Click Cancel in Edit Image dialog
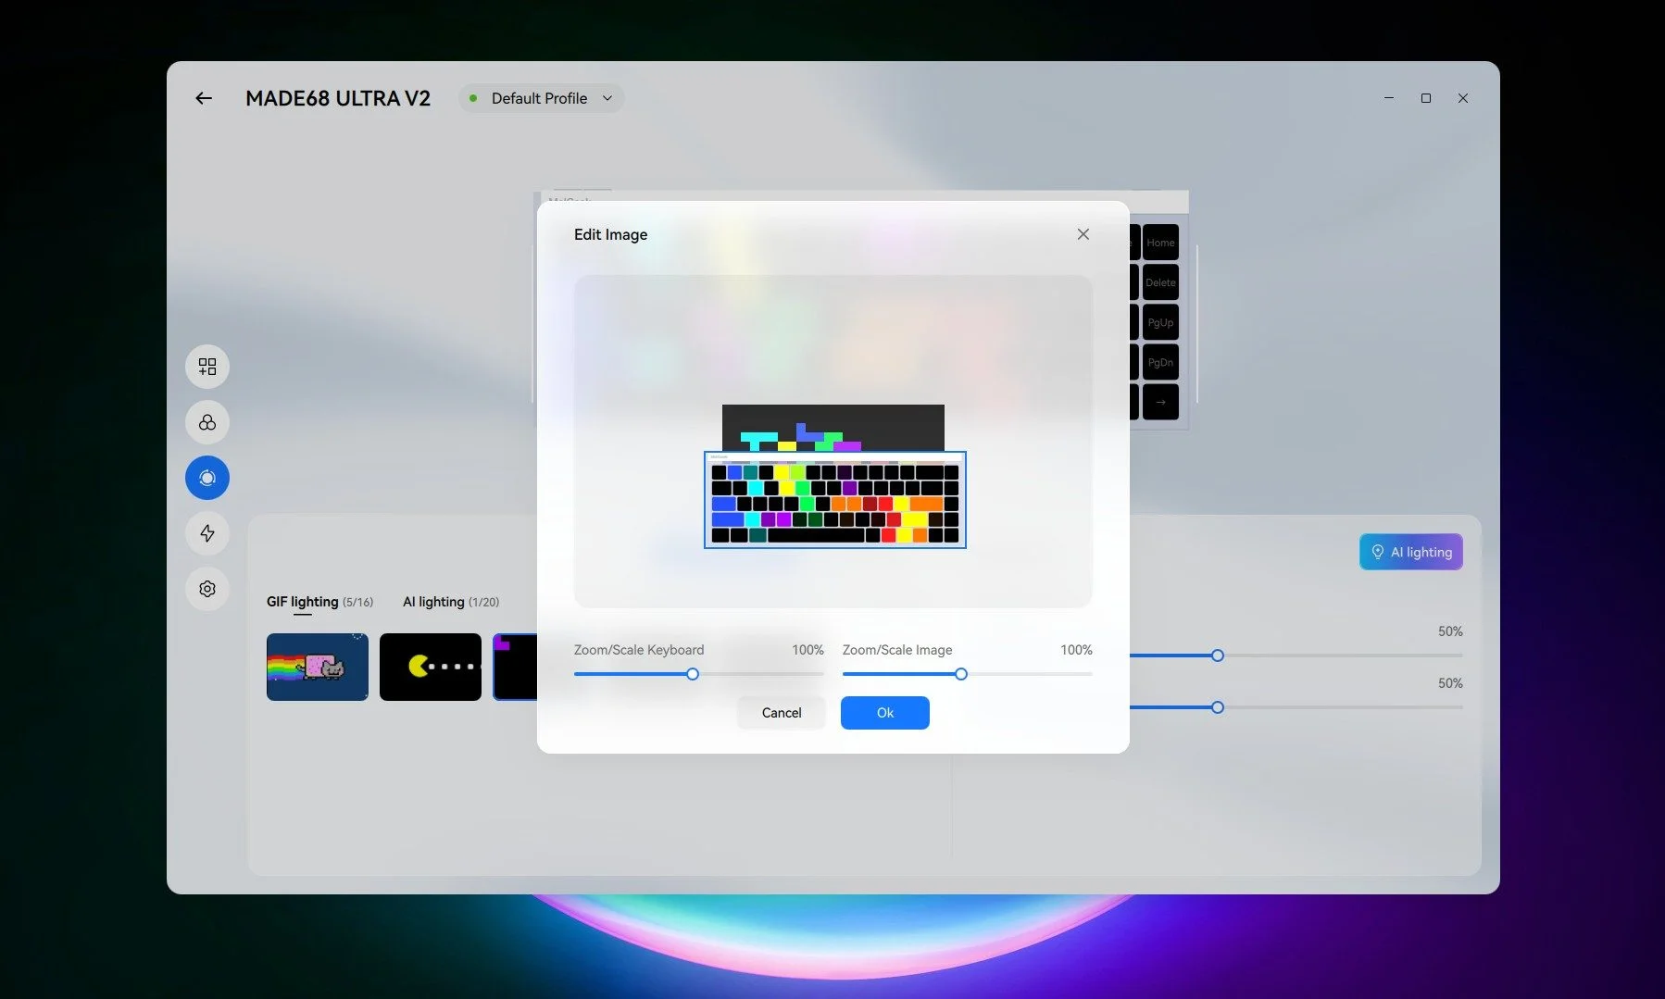 click(782, 713)
